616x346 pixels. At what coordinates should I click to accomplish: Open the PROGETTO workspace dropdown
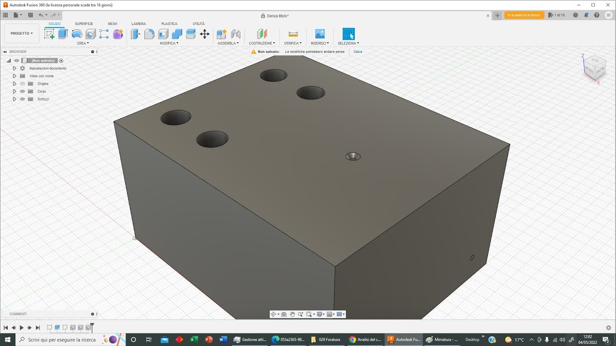point(22,34)
